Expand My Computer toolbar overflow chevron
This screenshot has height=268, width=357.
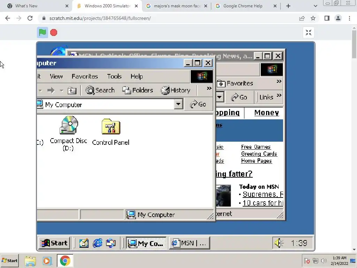[209, 88]
